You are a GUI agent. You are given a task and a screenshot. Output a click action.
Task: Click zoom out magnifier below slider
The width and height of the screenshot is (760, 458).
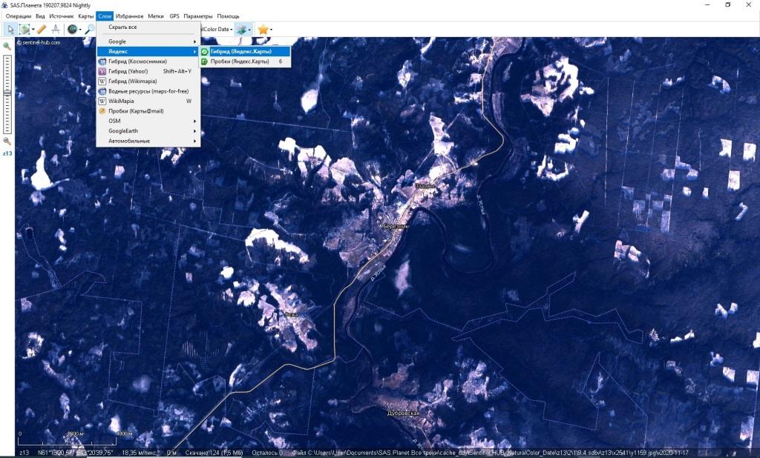(x=7, y=141)
